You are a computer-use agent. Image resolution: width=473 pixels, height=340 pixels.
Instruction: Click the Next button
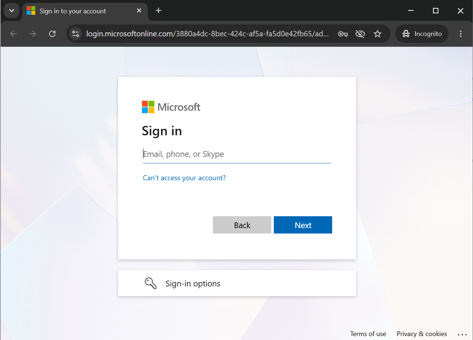tap(303, 225)
